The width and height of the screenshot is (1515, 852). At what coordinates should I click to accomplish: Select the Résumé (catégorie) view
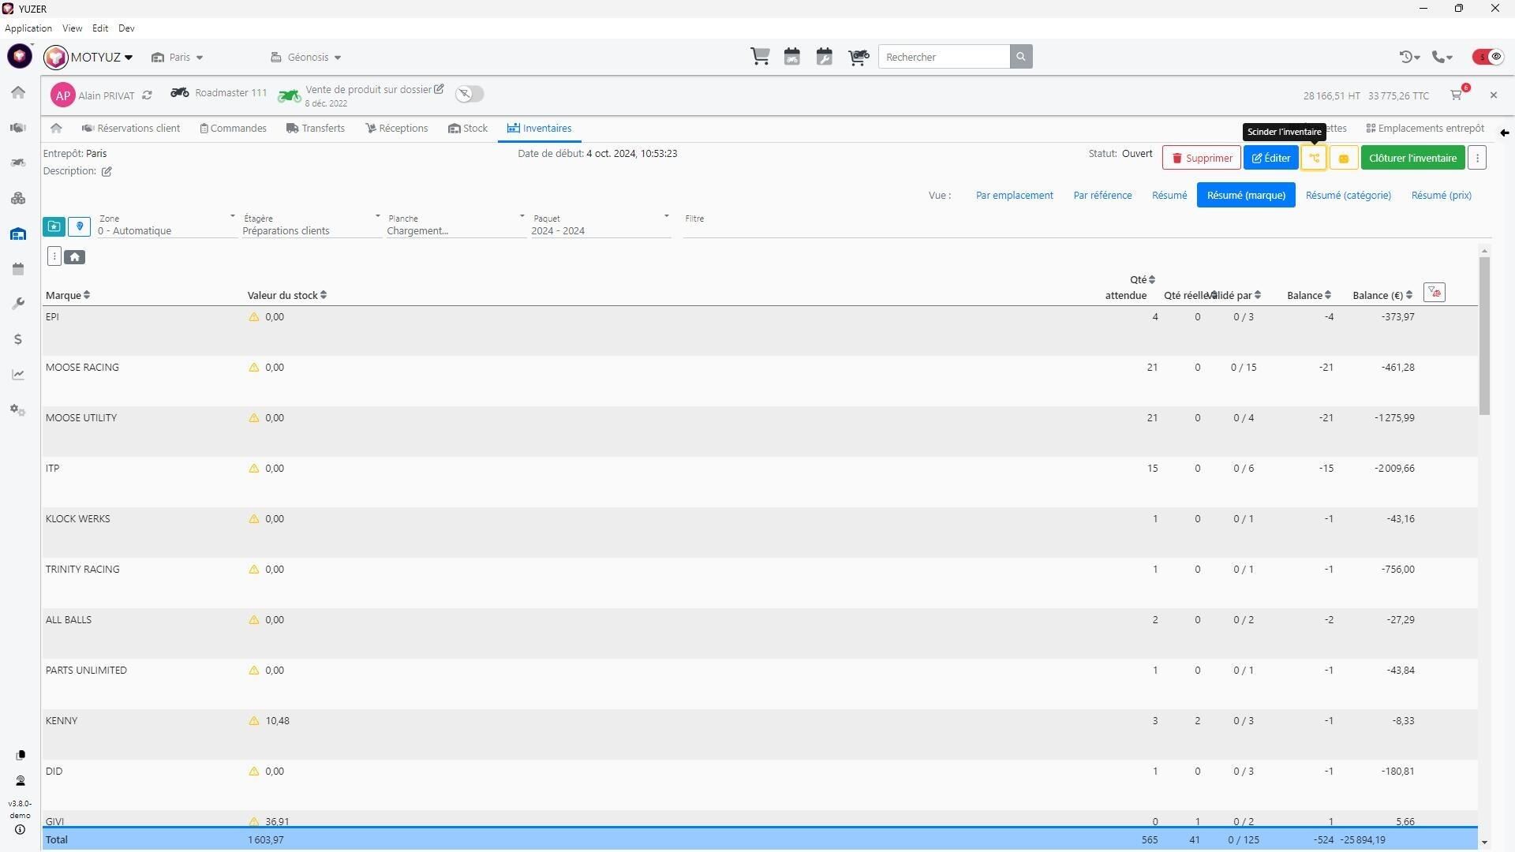(x=1348, y=195)
